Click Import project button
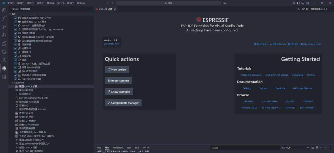This screenshot has width=334, height=153. [118, 80]
